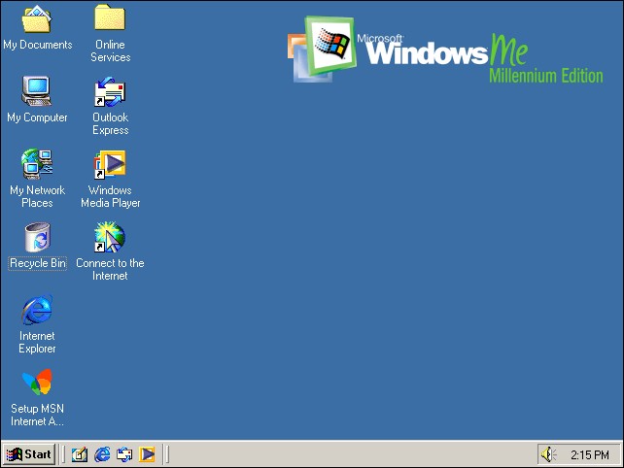The width and height of the screenshot is (624, 468).
Task: Click the Quick Launch toolbar drag handle
Action: coord(64,453)
